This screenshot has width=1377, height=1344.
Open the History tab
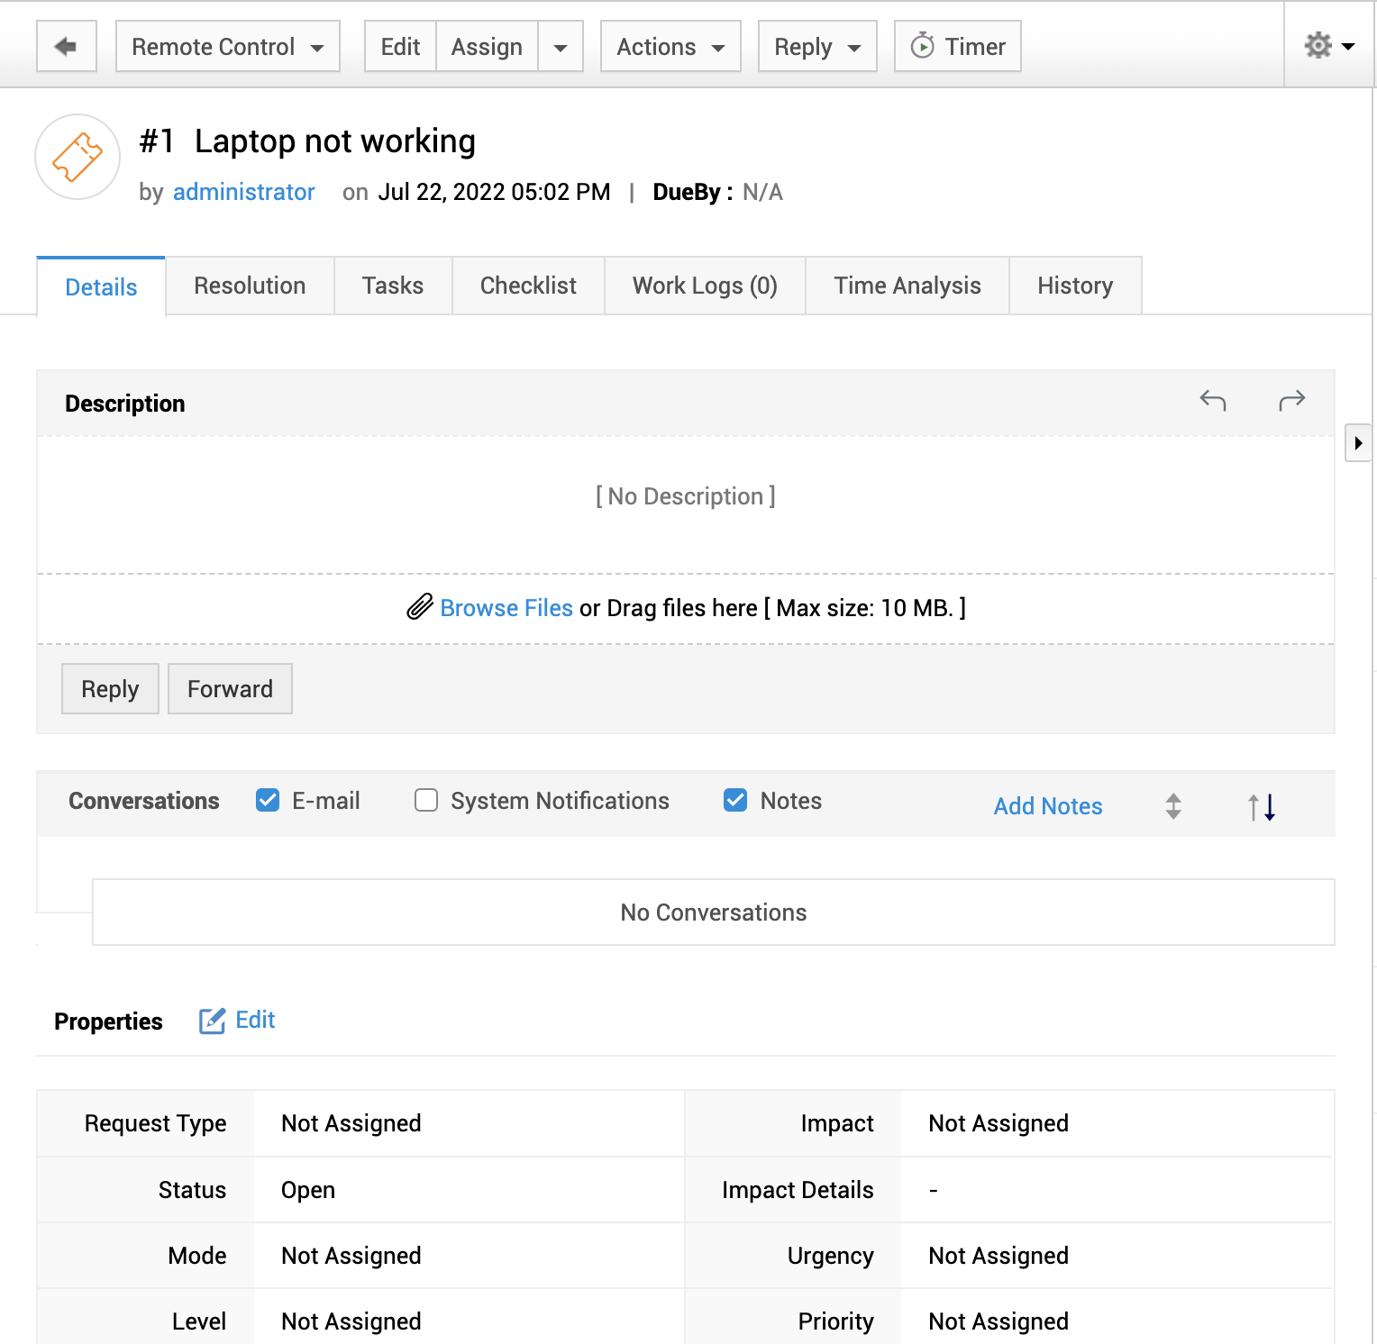point(1074,286)
